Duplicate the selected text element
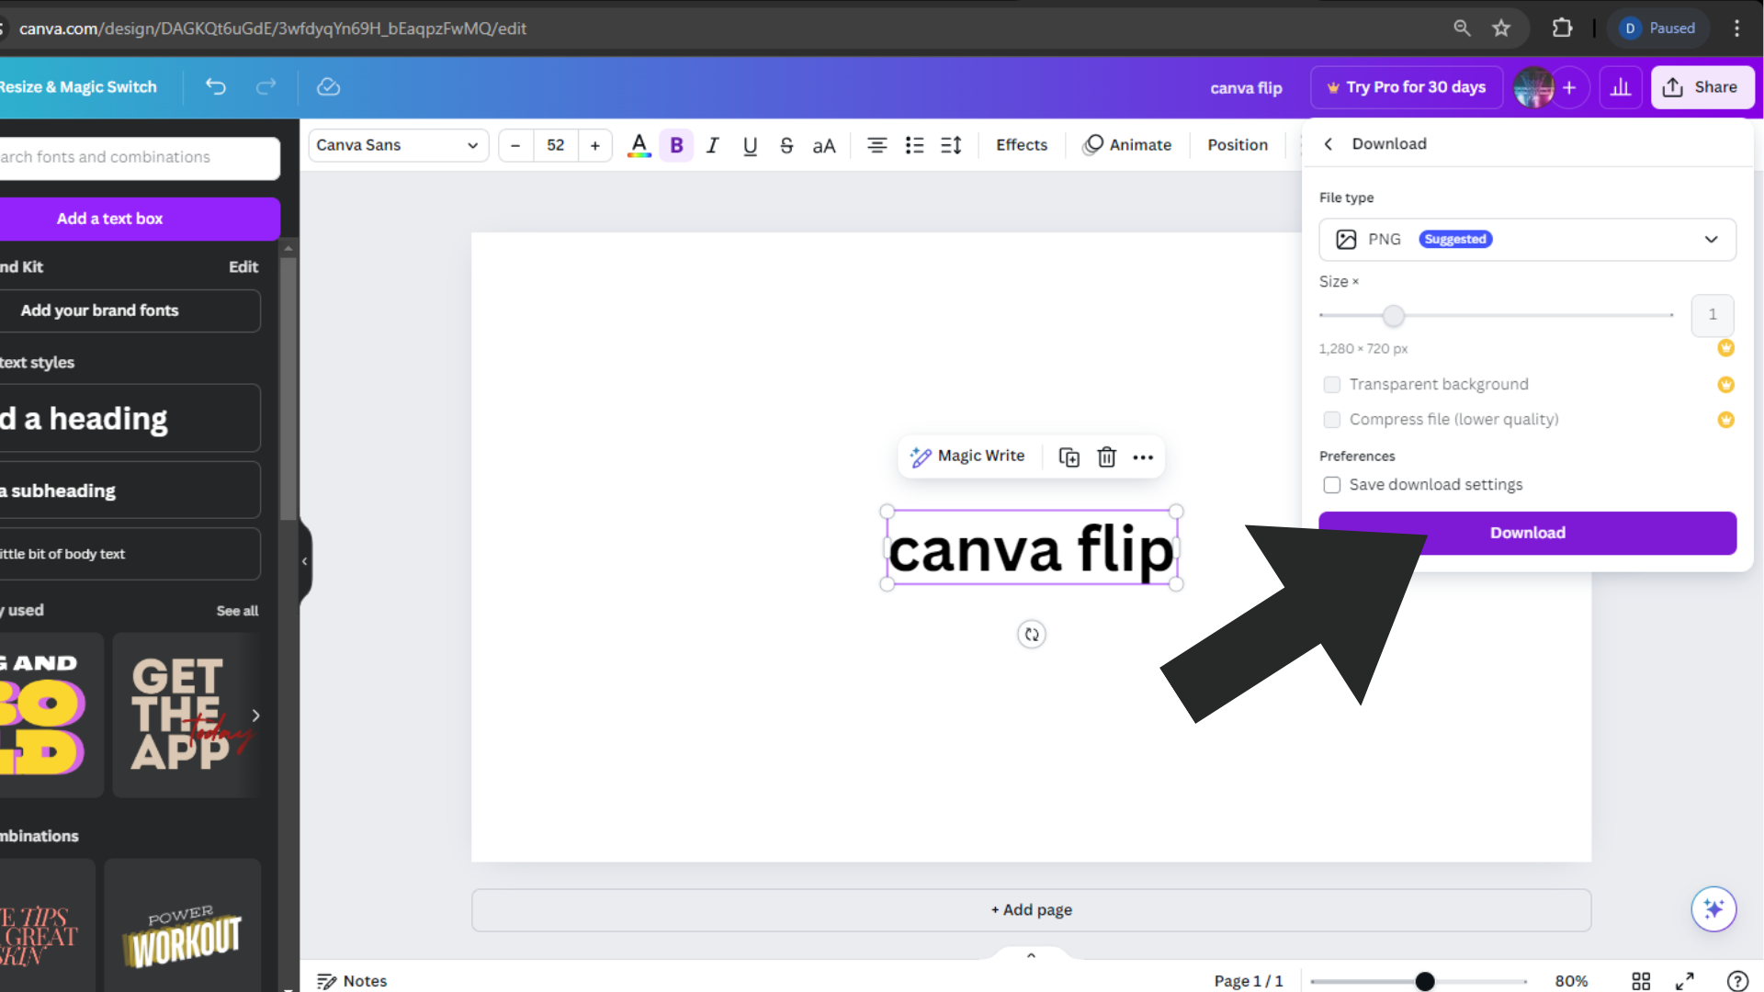Screen dimensions: 1764x992 pos(1069,457)
